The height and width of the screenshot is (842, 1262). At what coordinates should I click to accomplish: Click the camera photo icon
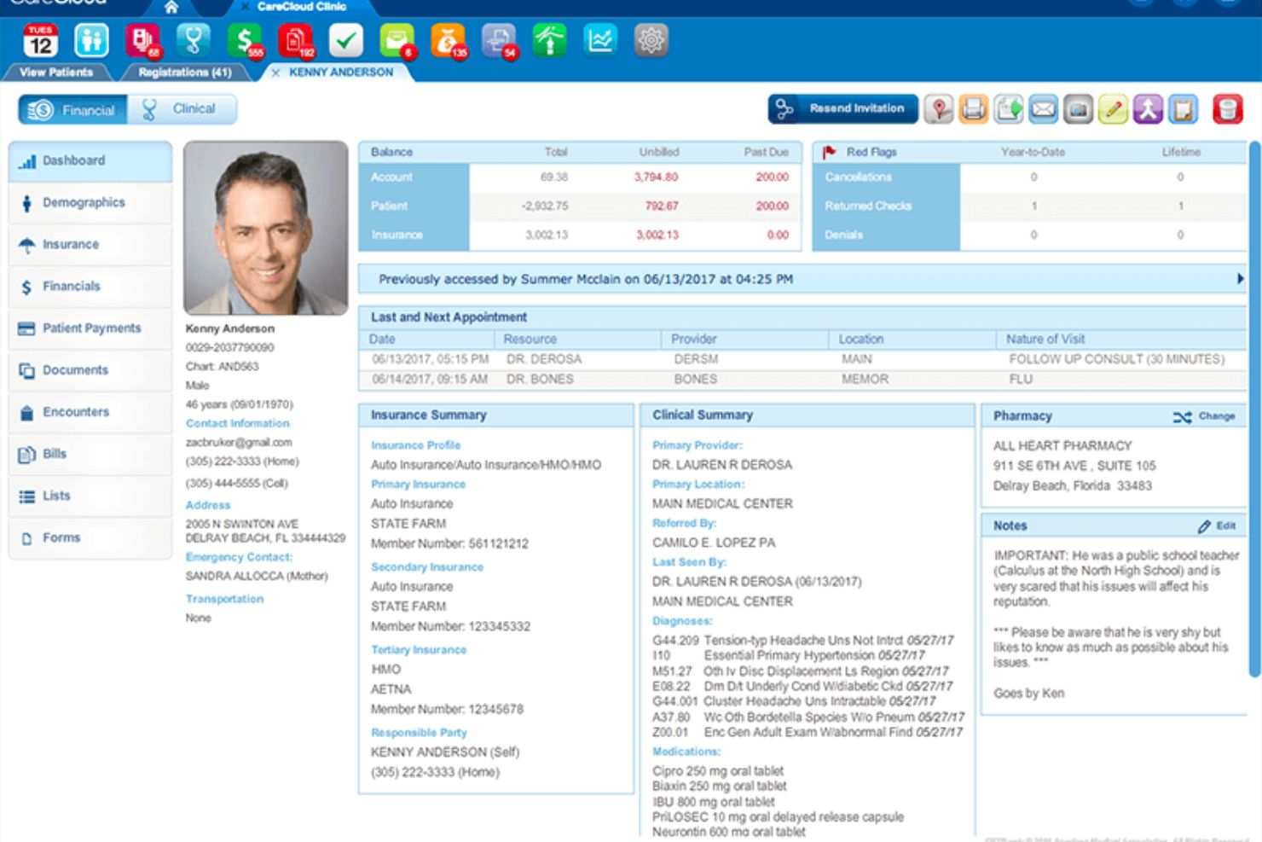point(1079,109)
